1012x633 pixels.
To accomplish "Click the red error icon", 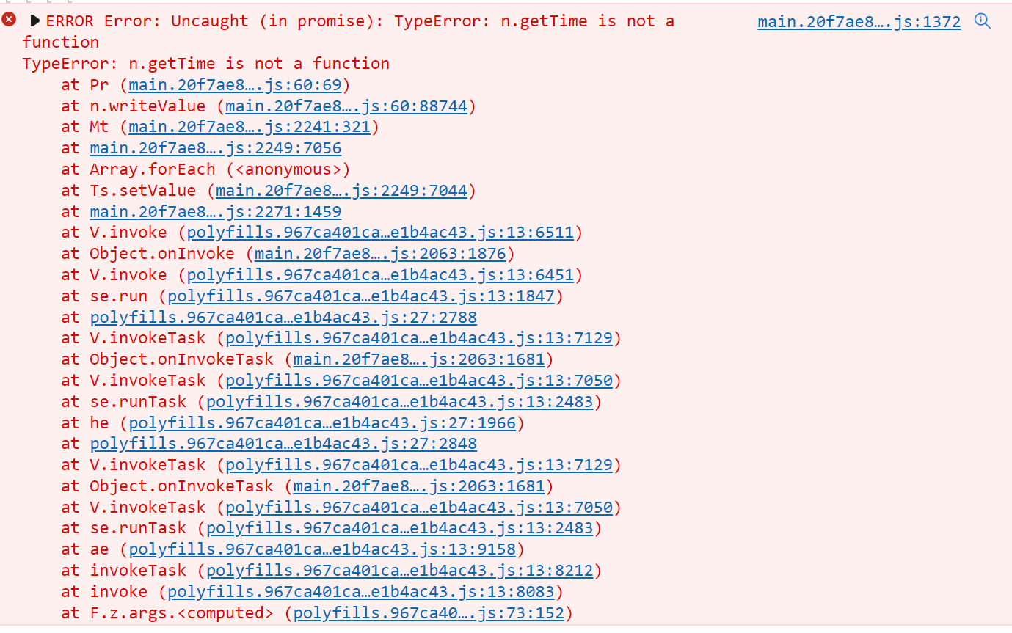I will (9, 21).
